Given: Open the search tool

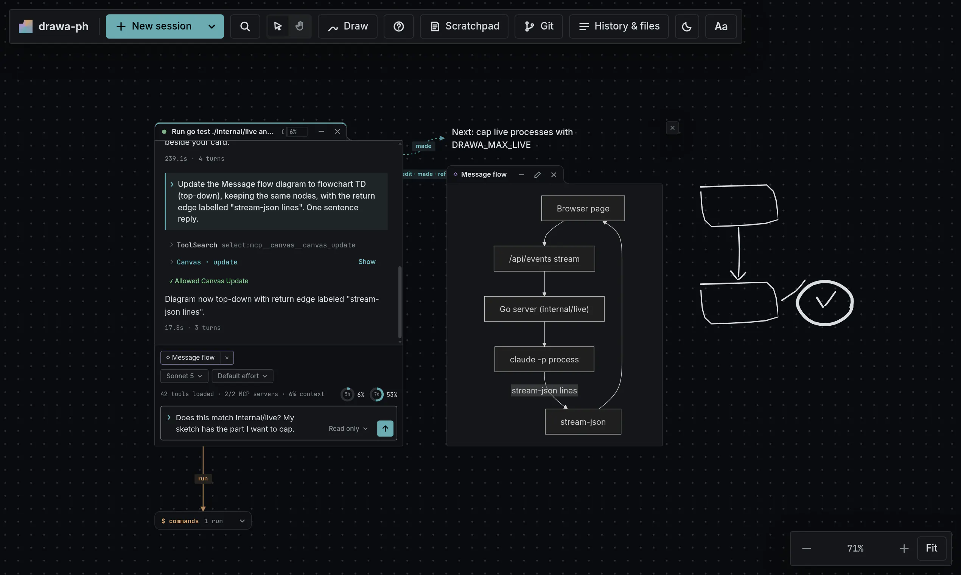Looking at the screenshot, I should pyautogui.click(x=245, y=26).
